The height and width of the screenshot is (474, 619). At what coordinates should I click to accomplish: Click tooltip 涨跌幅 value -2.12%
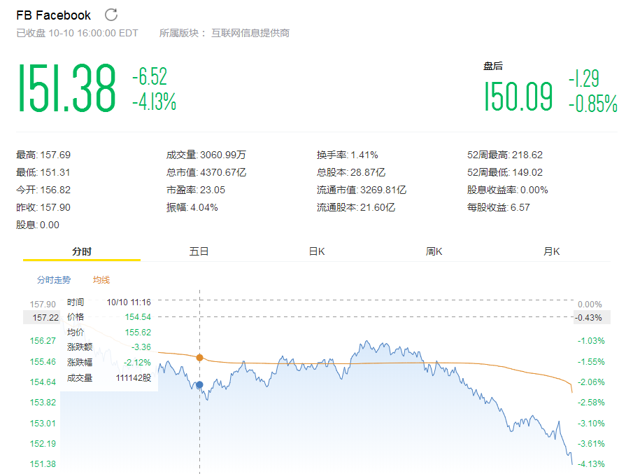click(137, 363)
